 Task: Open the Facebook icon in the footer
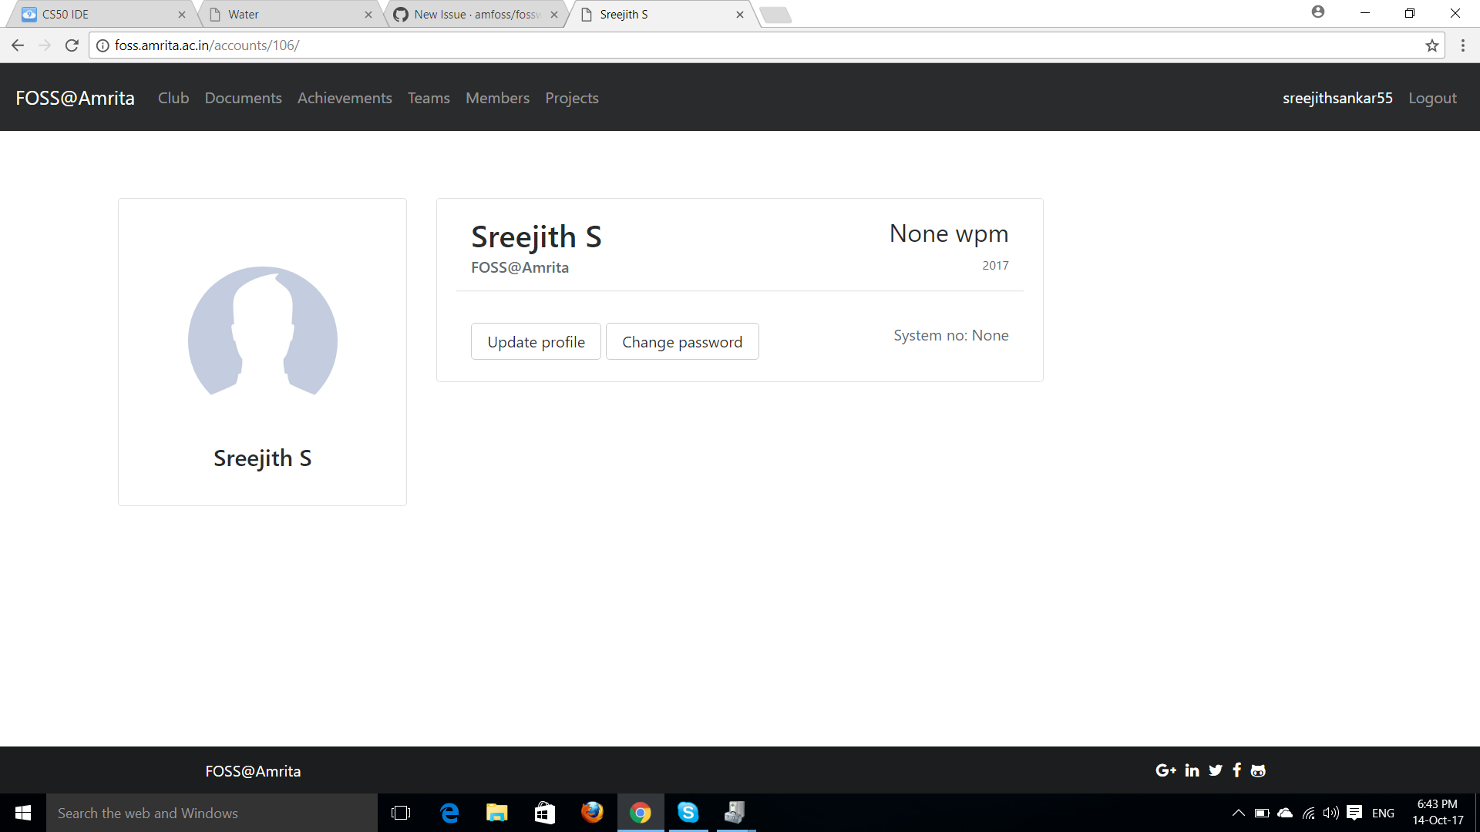click(x=1237, y=770)
